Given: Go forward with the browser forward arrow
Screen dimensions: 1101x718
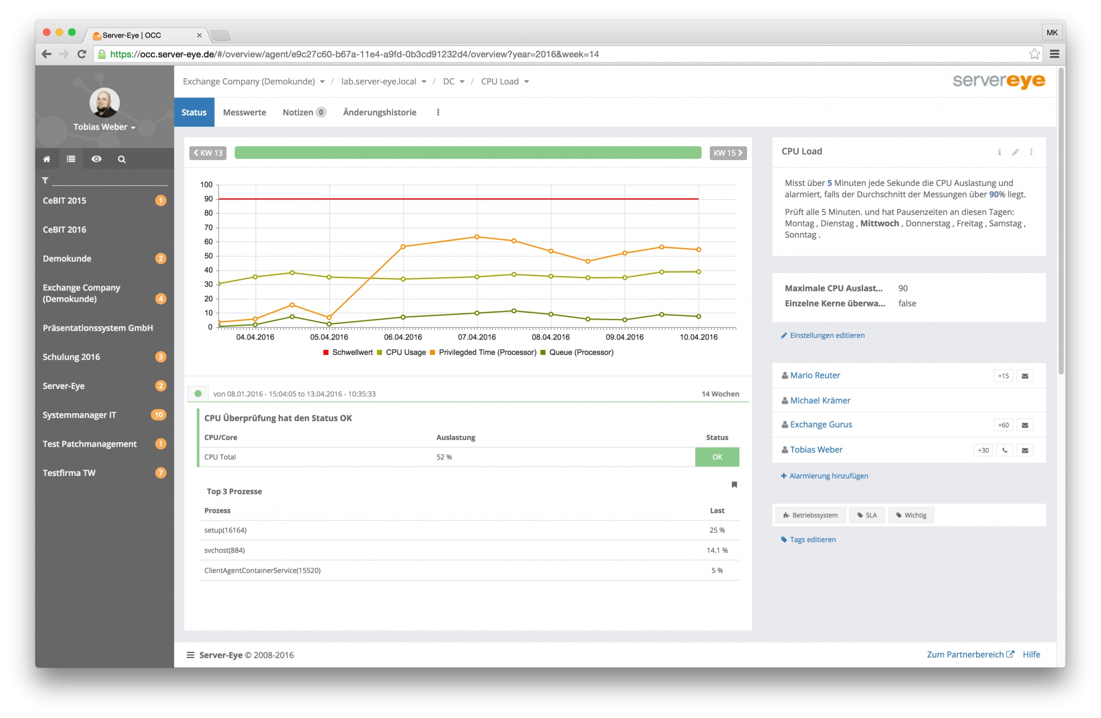Looking at the screenshot, I should [x=64, y=54].
